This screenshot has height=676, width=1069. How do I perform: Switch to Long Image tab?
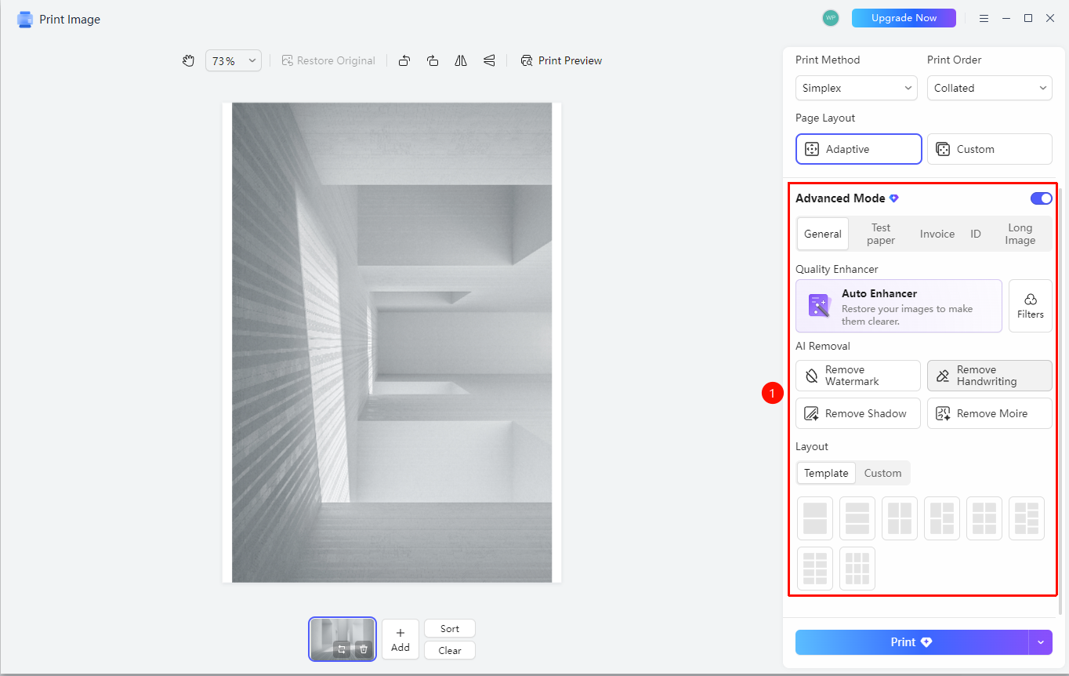tap(1020, 234)
